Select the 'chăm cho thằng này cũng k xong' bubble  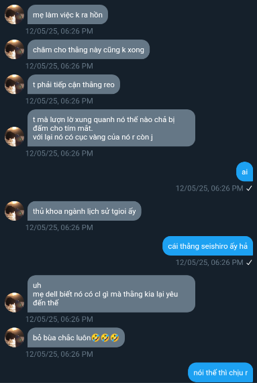89,50
